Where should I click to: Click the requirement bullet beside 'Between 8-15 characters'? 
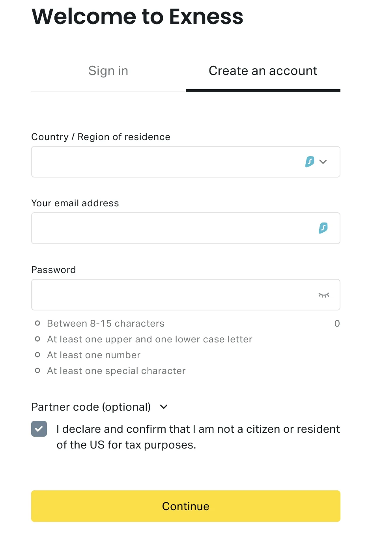tap(37, 323)
